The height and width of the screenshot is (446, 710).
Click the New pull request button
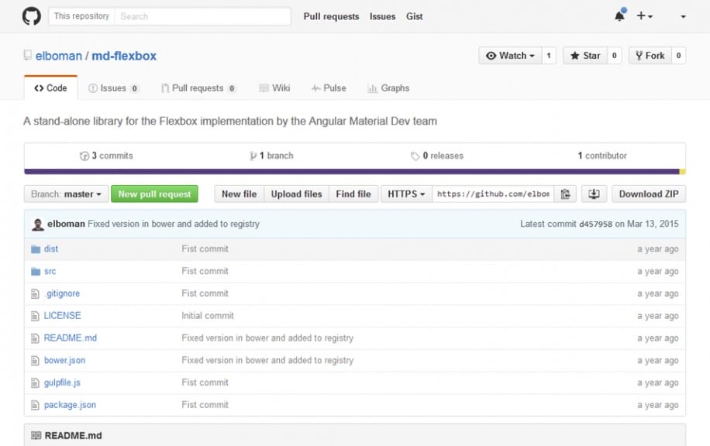tap(154, 194)
